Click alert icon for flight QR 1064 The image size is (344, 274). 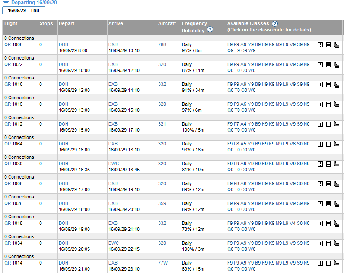point(320,144)
